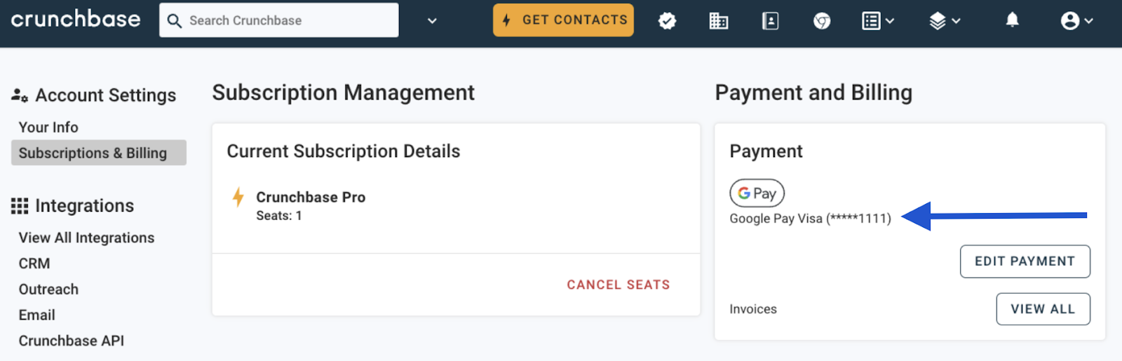Open the user account menu

[x=1076, y=21]
